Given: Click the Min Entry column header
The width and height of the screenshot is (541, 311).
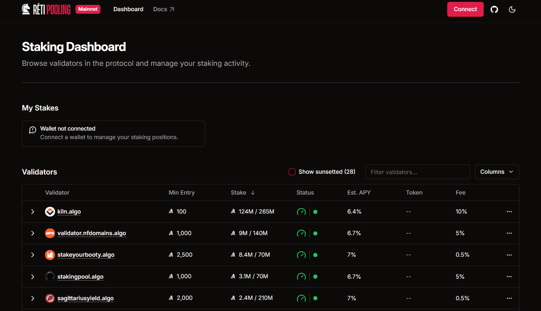Looking at the screenshot, I should pyautogui.click(x=182, y=193).
